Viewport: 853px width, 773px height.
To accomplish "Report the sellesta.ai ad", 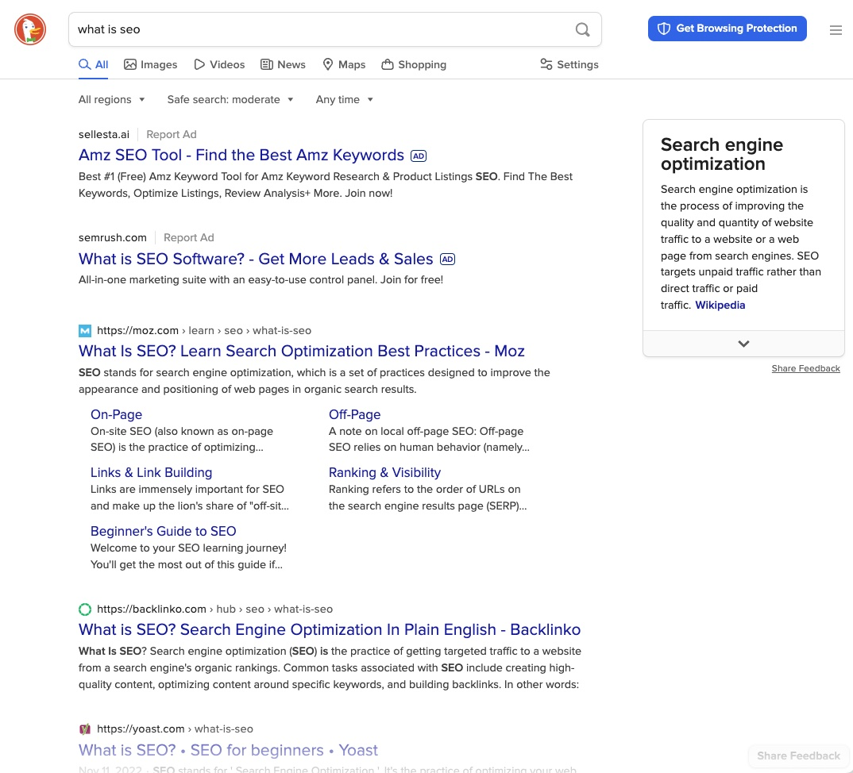I will point(172,134).
